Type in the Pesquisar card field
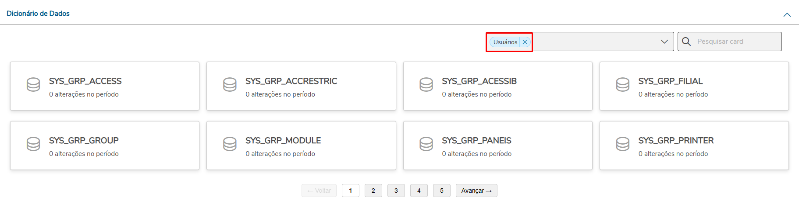The width and height of the screenshot is (799, 201). (736, 42)
